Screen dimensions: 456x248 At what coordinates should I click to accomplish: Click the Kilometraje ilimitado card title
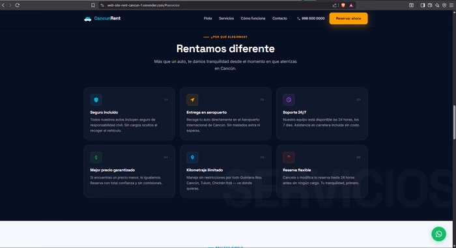(x=205, y=170)
